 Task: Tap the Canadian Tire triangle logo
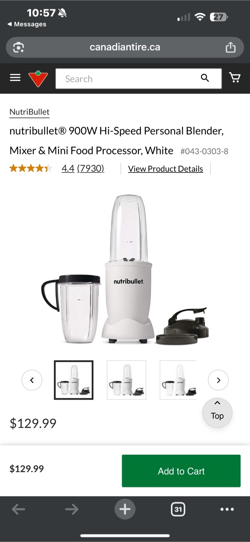38,78
